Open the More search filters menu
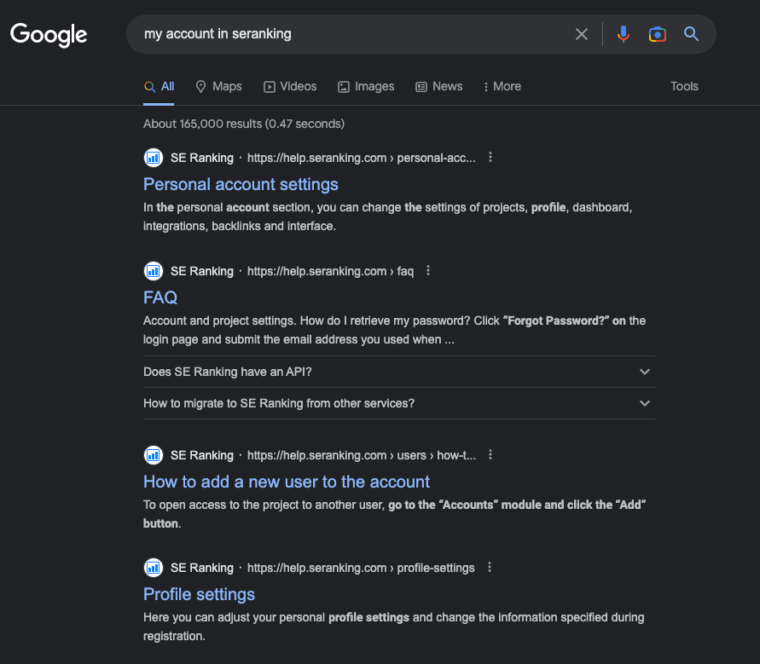760x664 pixels. [x=502, y=87]
